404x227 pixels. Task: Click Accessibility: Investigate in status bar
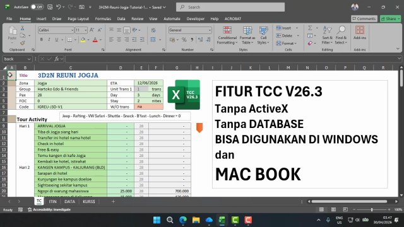point(49,210)
